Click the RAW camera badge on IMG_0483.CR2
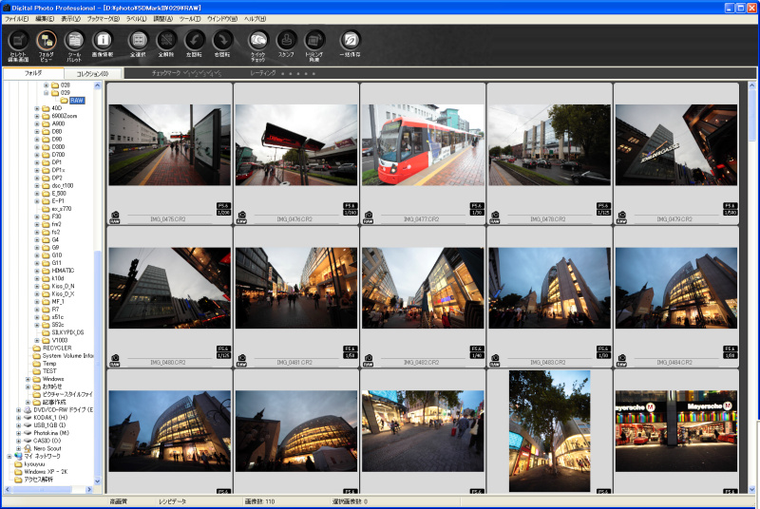This screenshot has width=760, height=509. coord(495,361)
